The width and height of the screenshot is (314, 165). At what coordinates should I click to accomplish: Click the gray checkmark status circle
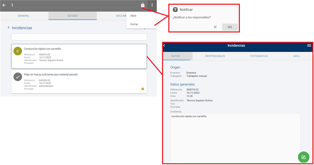pos(18,77)
